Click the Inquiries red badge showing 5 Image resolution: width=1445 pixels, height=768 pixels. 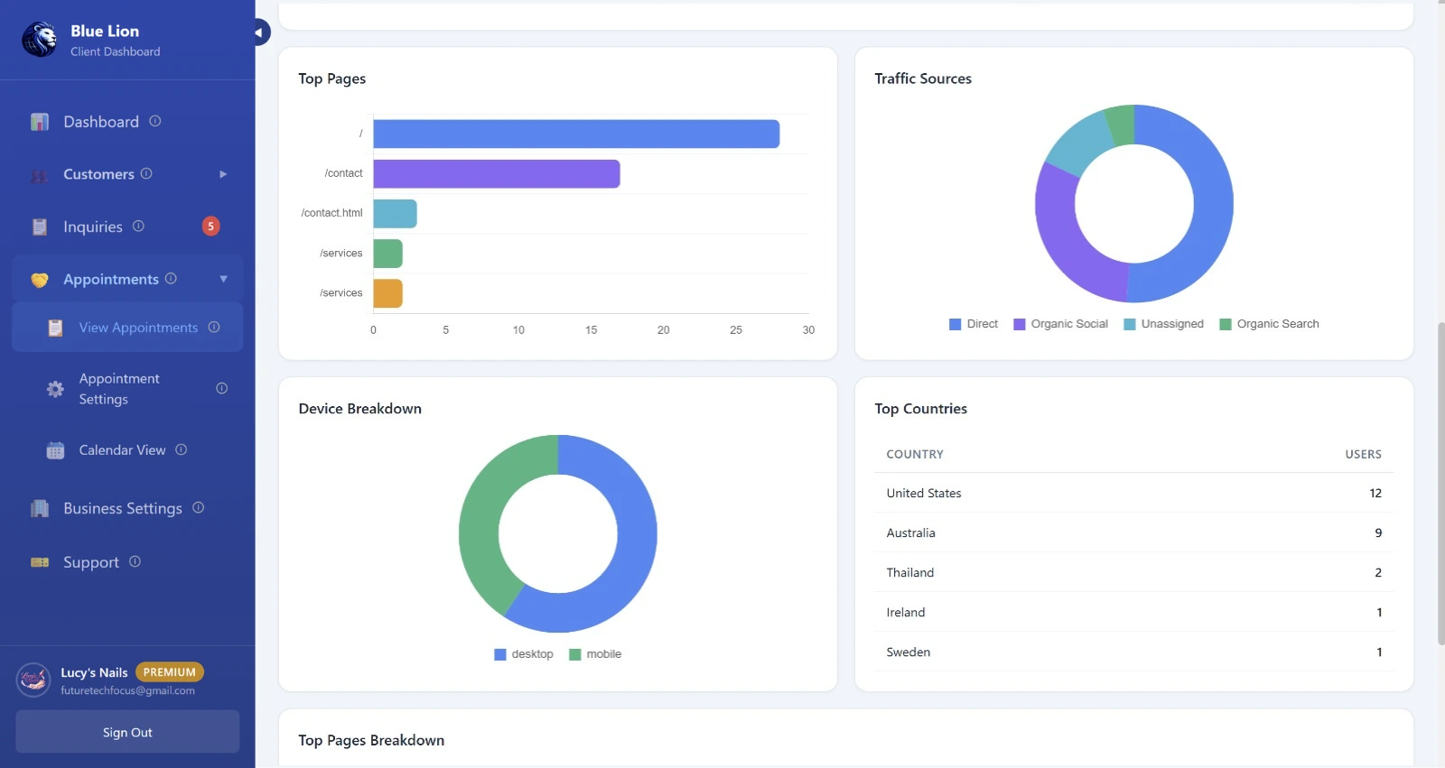[210, 227]
